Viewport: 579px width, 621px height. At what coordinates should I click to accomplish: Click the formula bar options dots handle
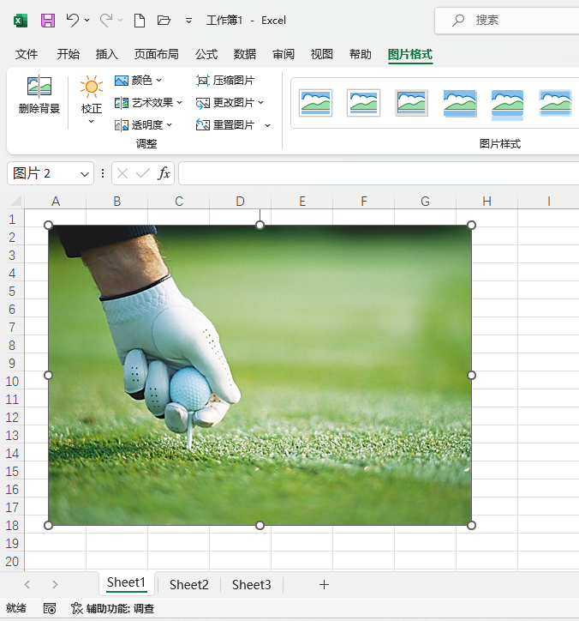point(103,173)
